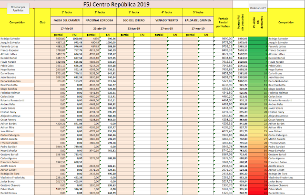
Task: Select left column name 'Pablo Calas'
Action: 7,66
